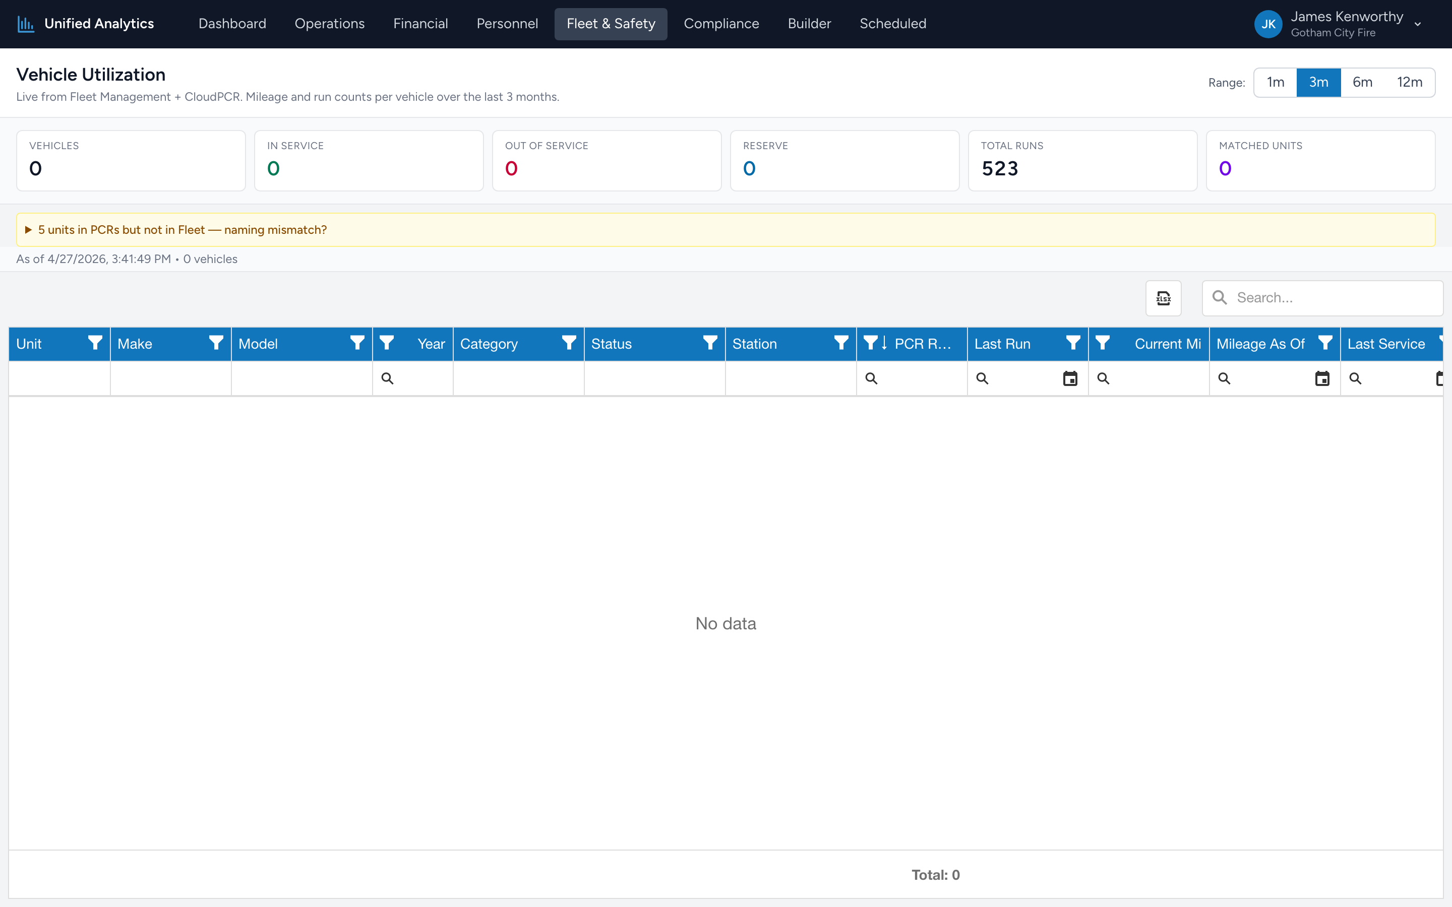This screenshot has height=907, width=1452.
Task: Click Model column filter input cell
Action: pyautogui.click(x=302, y=378)
